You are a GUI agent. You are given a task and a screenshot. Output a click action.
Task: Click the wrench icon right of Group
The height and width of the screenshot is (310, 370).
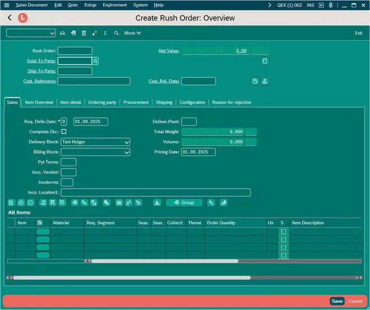click(x=211, y=203)
